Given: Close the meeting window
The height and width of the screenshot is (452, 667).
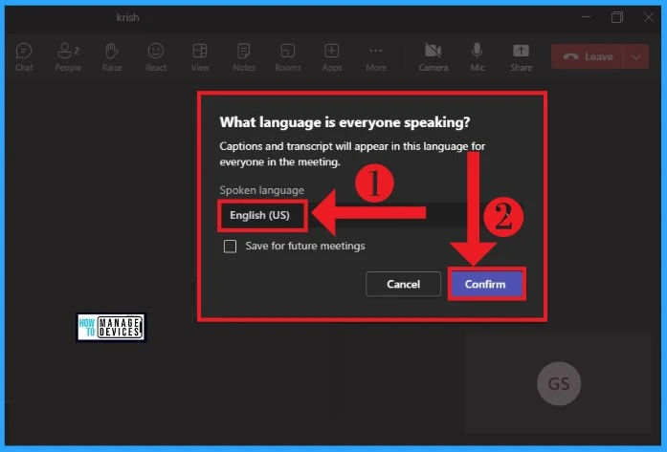Looking at the screenshot, I should [648, 17].
